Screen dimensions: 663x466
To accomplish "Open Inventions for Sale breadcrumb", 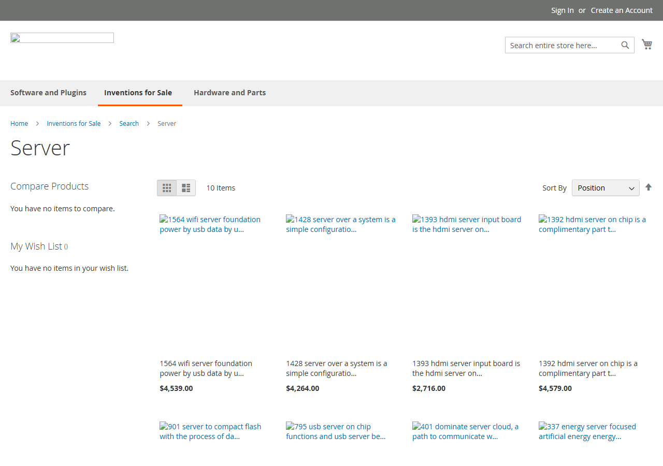I will pos(74,123).
